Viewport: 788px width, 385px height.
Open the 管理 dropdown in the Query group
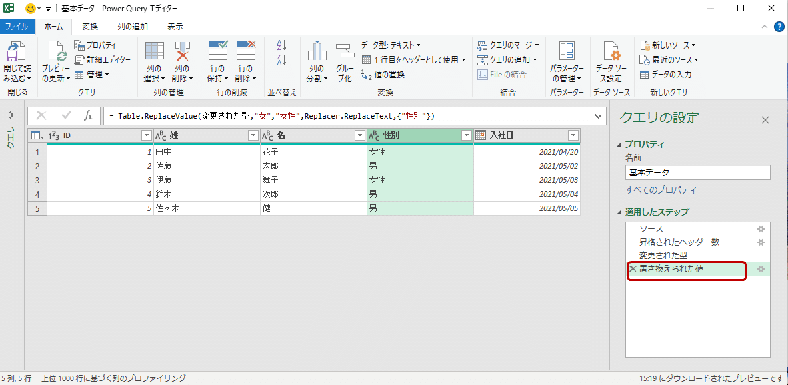tap(93, 75)
